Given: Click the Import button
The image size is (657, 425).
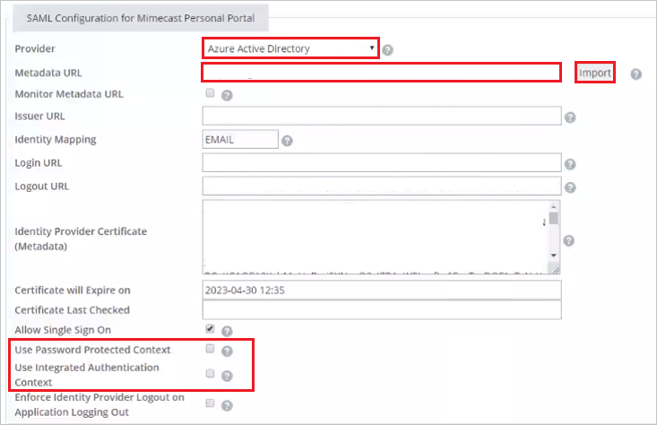Looking at the screenshot, I should tap(595, 73).
